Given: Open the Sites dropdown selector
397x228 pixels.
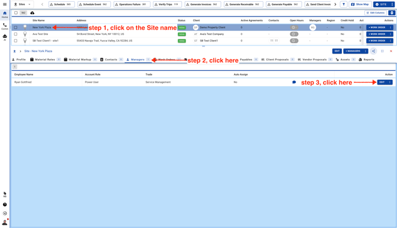Looking at the screenshot, I should 22,4.
